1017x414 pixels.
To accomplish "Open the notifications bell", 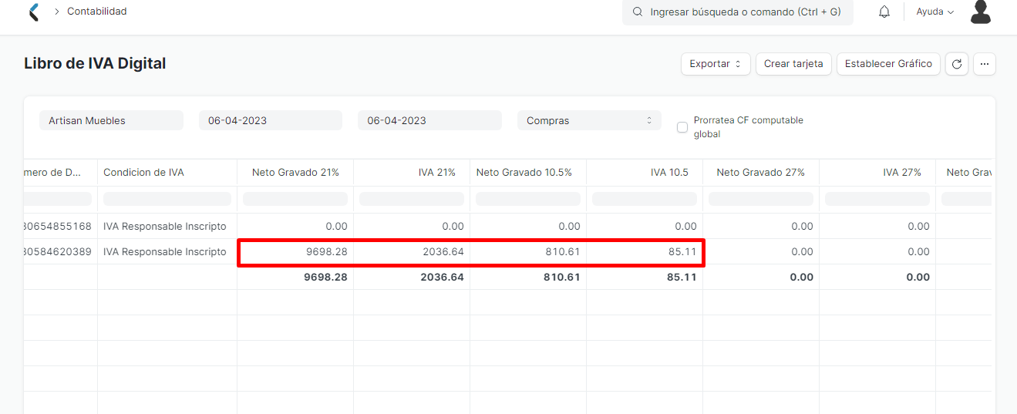I will click(884, 12).
